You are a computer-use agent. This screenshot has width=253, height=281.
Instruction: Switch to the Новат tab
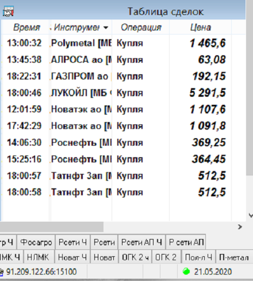[x=104, y=257]
